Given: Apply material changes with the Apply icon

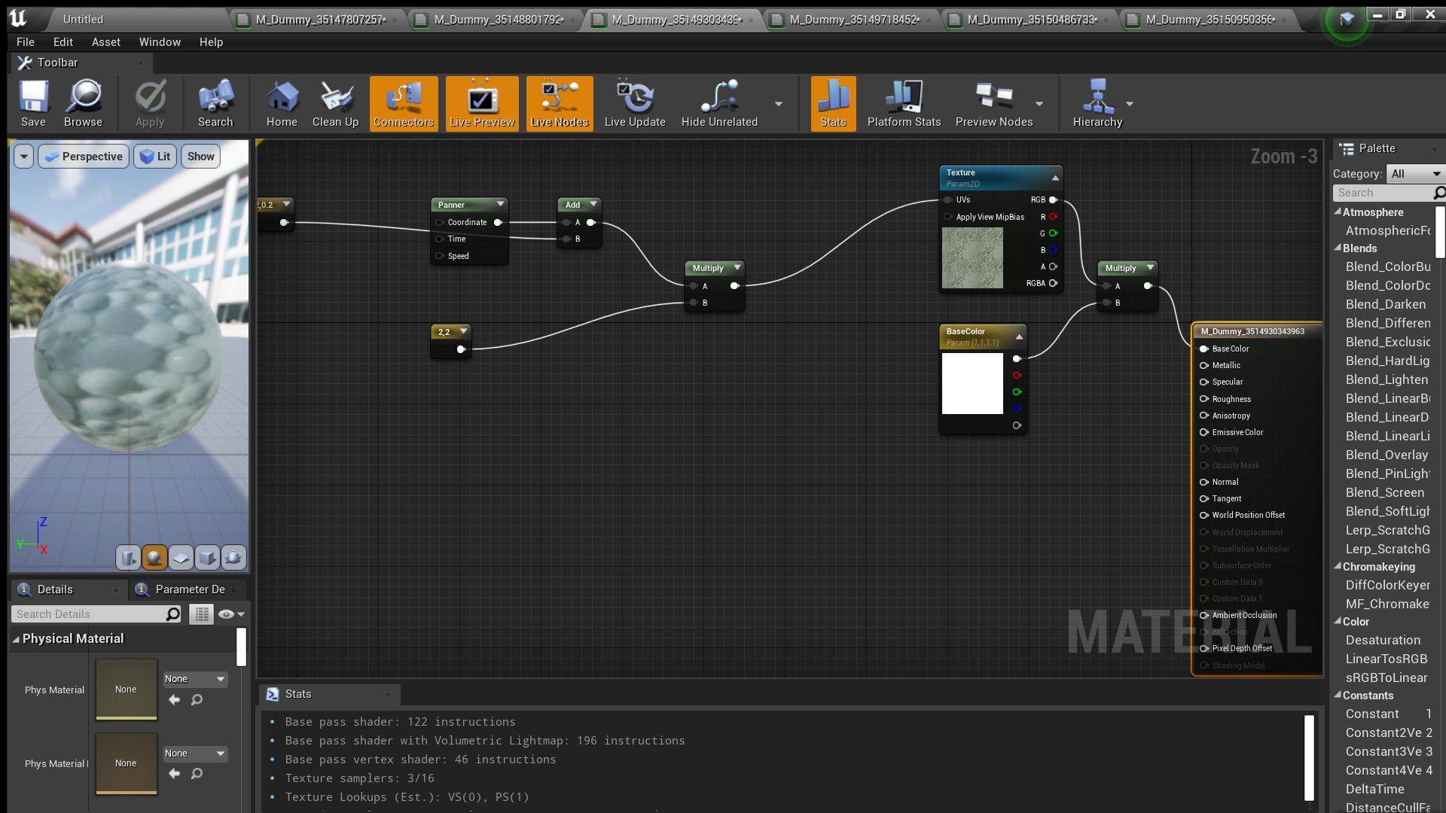Looking at the screenshot, I should 150,103.
